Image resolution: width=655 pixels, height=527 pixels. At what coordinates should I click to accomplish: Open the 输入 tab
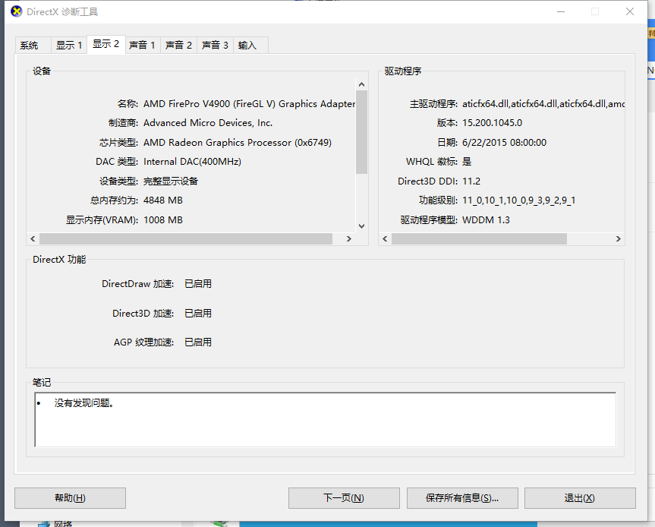tap(250, 45)
